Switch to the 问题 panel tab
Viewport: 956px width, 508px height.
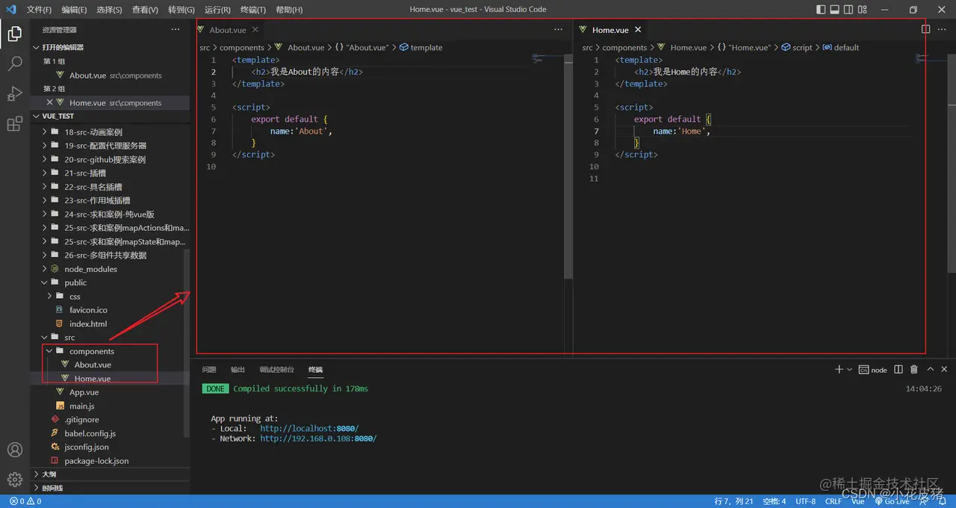209,370
